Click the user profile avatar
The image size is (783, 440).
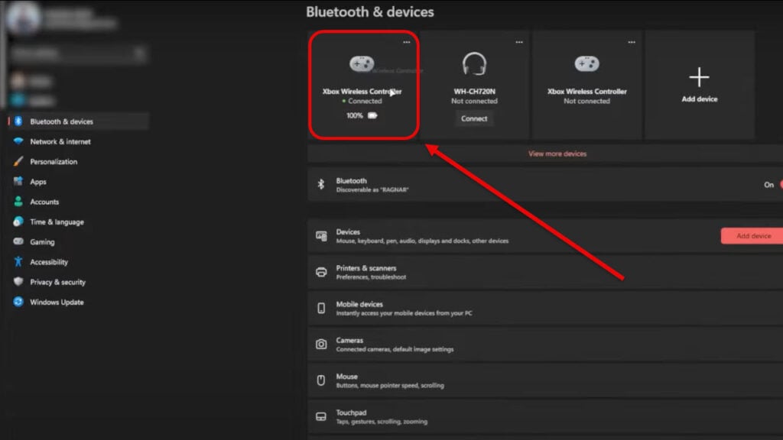[22, 18]
